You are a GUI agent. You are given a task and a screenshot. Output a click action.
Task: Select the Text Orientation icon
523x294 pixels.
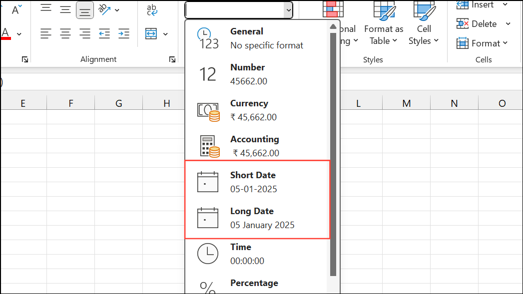click(105, 10)
